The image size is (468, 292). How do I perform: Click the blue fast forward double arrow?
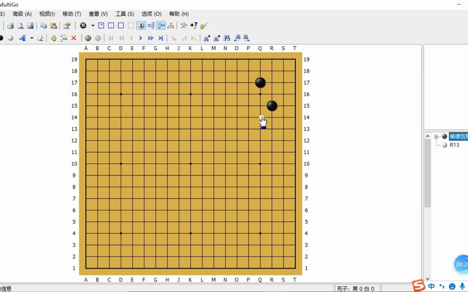151,38
